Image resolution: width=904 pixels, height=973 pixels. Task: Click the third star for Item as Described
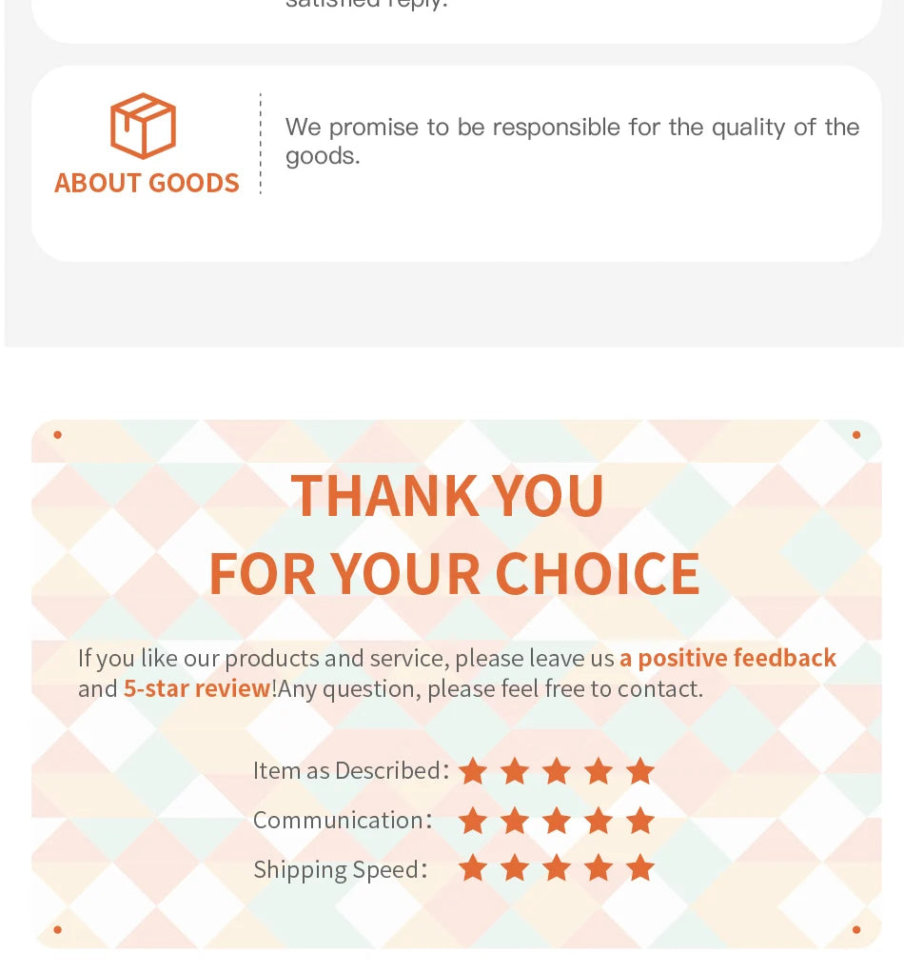coord(557,771)
